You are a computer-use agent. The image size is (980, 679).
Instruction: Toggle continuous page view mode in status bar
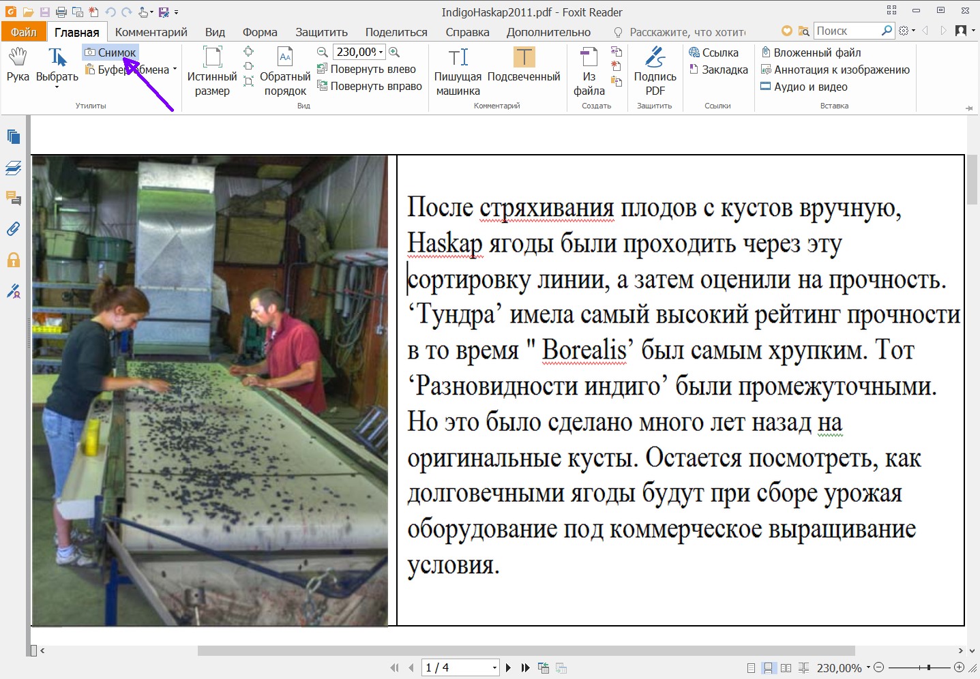tap(768, 668)
